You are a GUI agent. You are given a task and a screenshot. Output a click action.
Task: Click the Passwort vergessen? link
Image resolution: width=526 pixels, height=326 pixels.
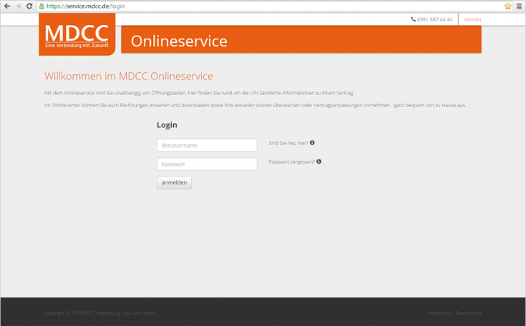[x=291, y=162]
